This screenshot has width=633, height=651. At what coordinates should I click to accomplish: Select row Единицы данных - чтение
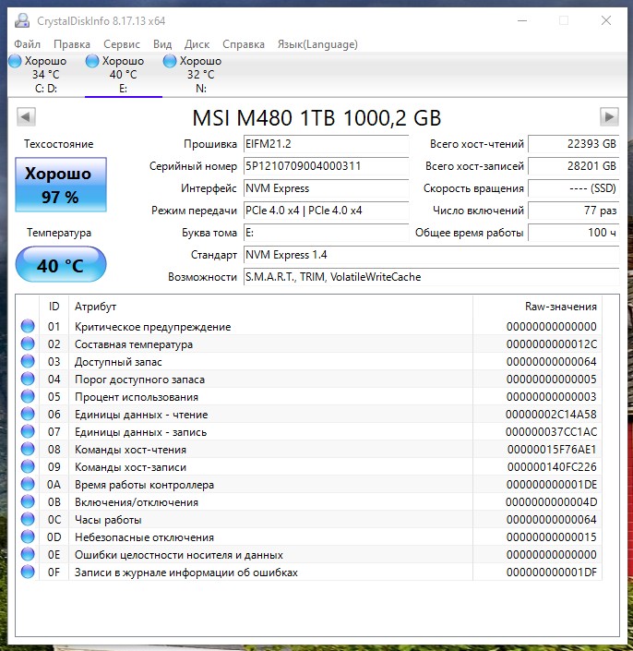(x=308, y=414)
